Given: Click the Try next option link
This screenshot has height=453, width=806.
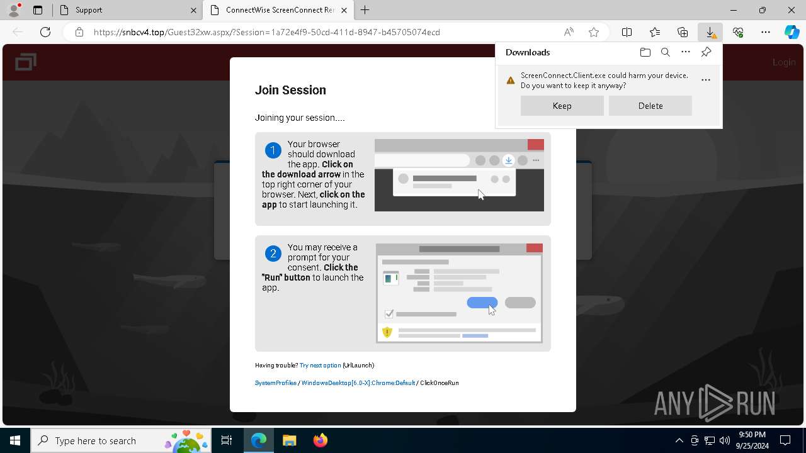Looking at the screenshot, I should click(x=320, y=366).
